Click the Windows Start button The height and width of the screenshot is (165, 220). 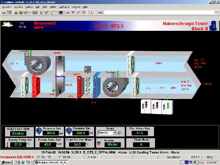click(x=6, y=162)
